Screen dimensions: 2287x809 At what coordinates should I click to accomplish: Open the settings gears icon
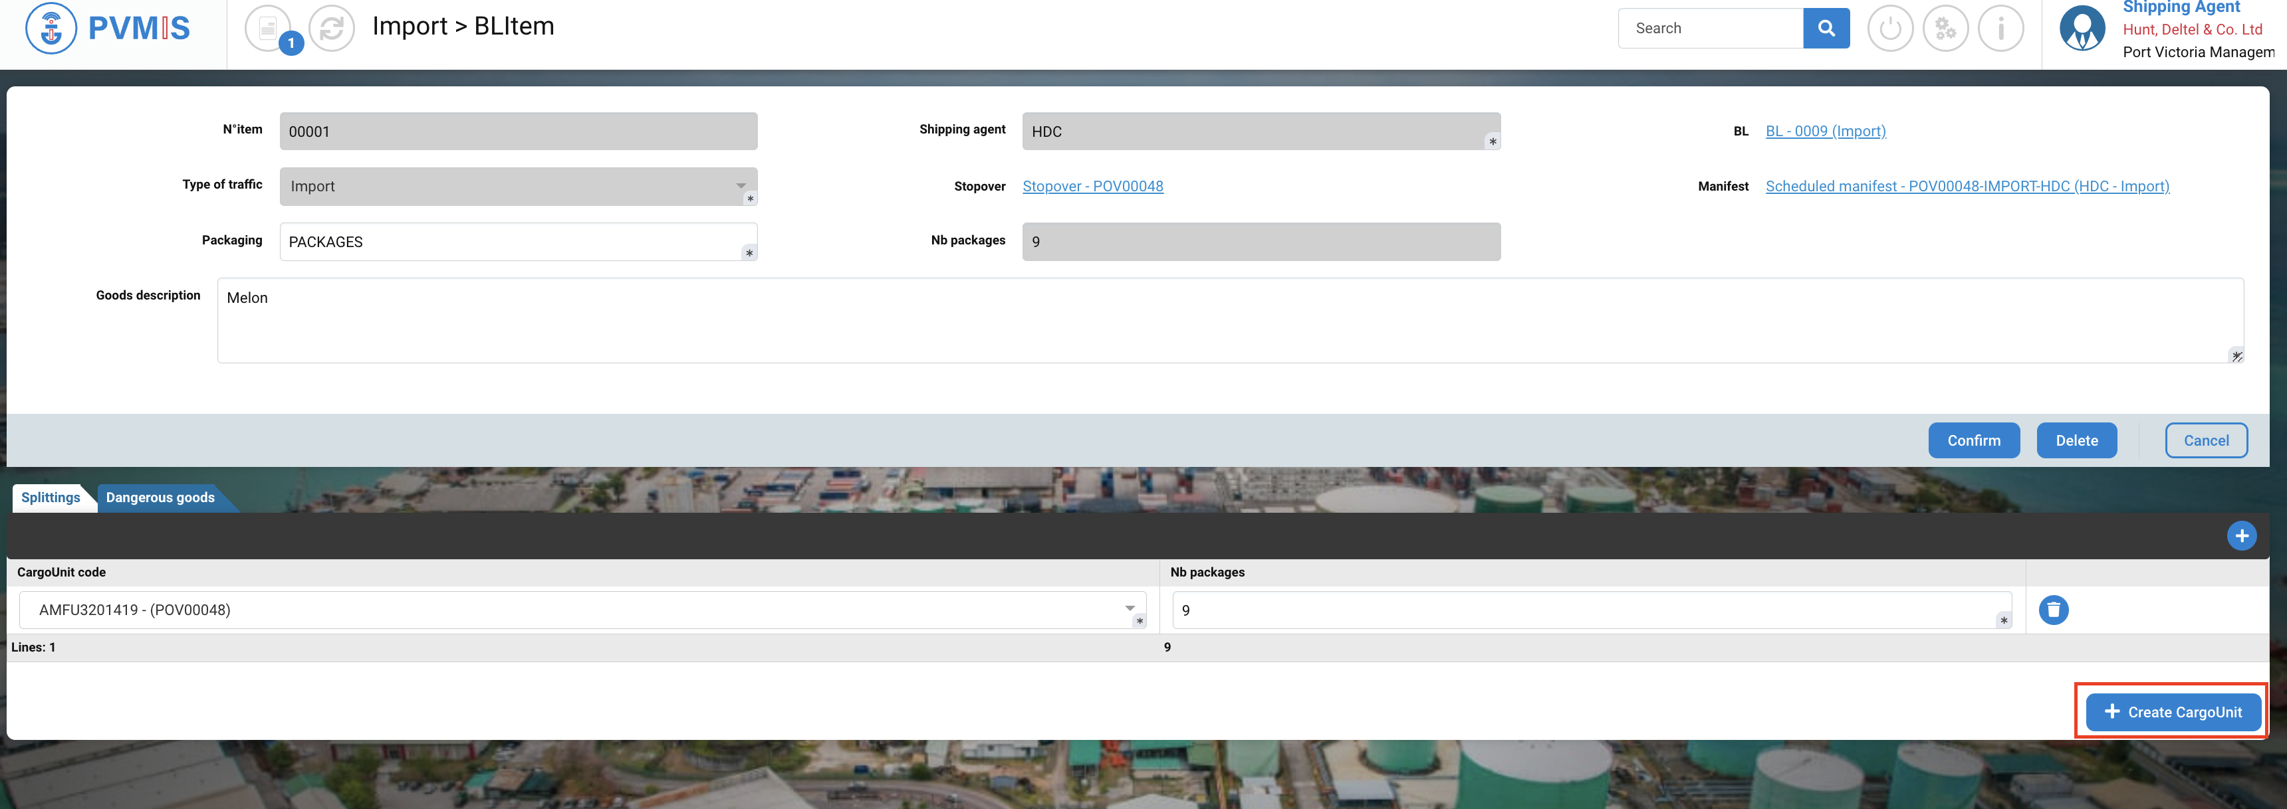(1945, 29)
